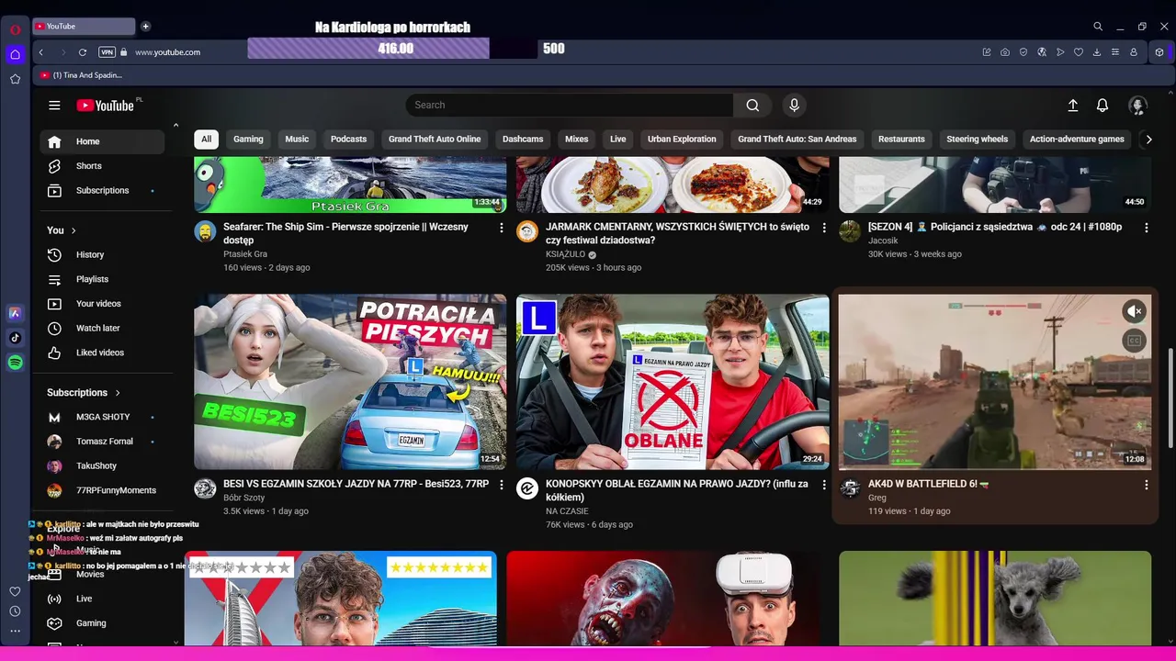The width and height of the screenshot is (1176, 661).
Task: Open the translate page icon
Action: click(x=1042, y=52)
